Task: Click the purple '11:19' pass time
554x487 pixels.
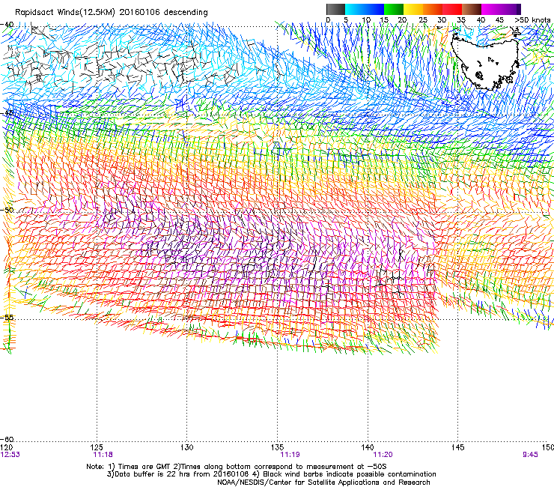Action: 290,455
